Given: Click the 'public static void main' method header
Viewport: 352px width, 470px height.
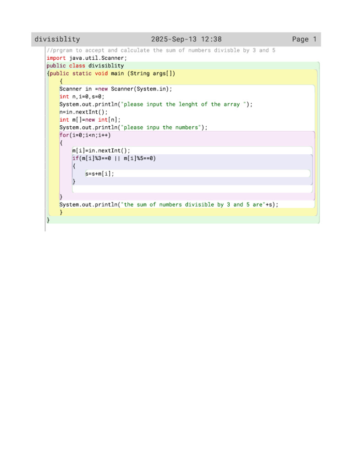Looking at the screenshot, I should [x=111, y=73].
